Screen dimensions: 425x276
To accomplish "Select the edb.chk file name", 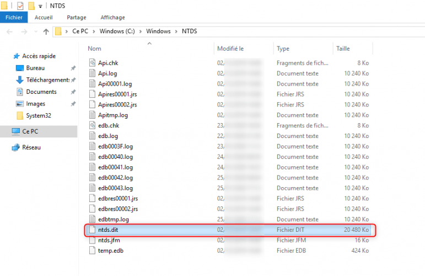I will point(109,126).
